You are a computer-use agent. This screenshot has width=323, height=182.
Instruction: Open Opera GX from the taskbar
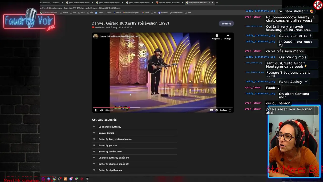click(43, 179)
